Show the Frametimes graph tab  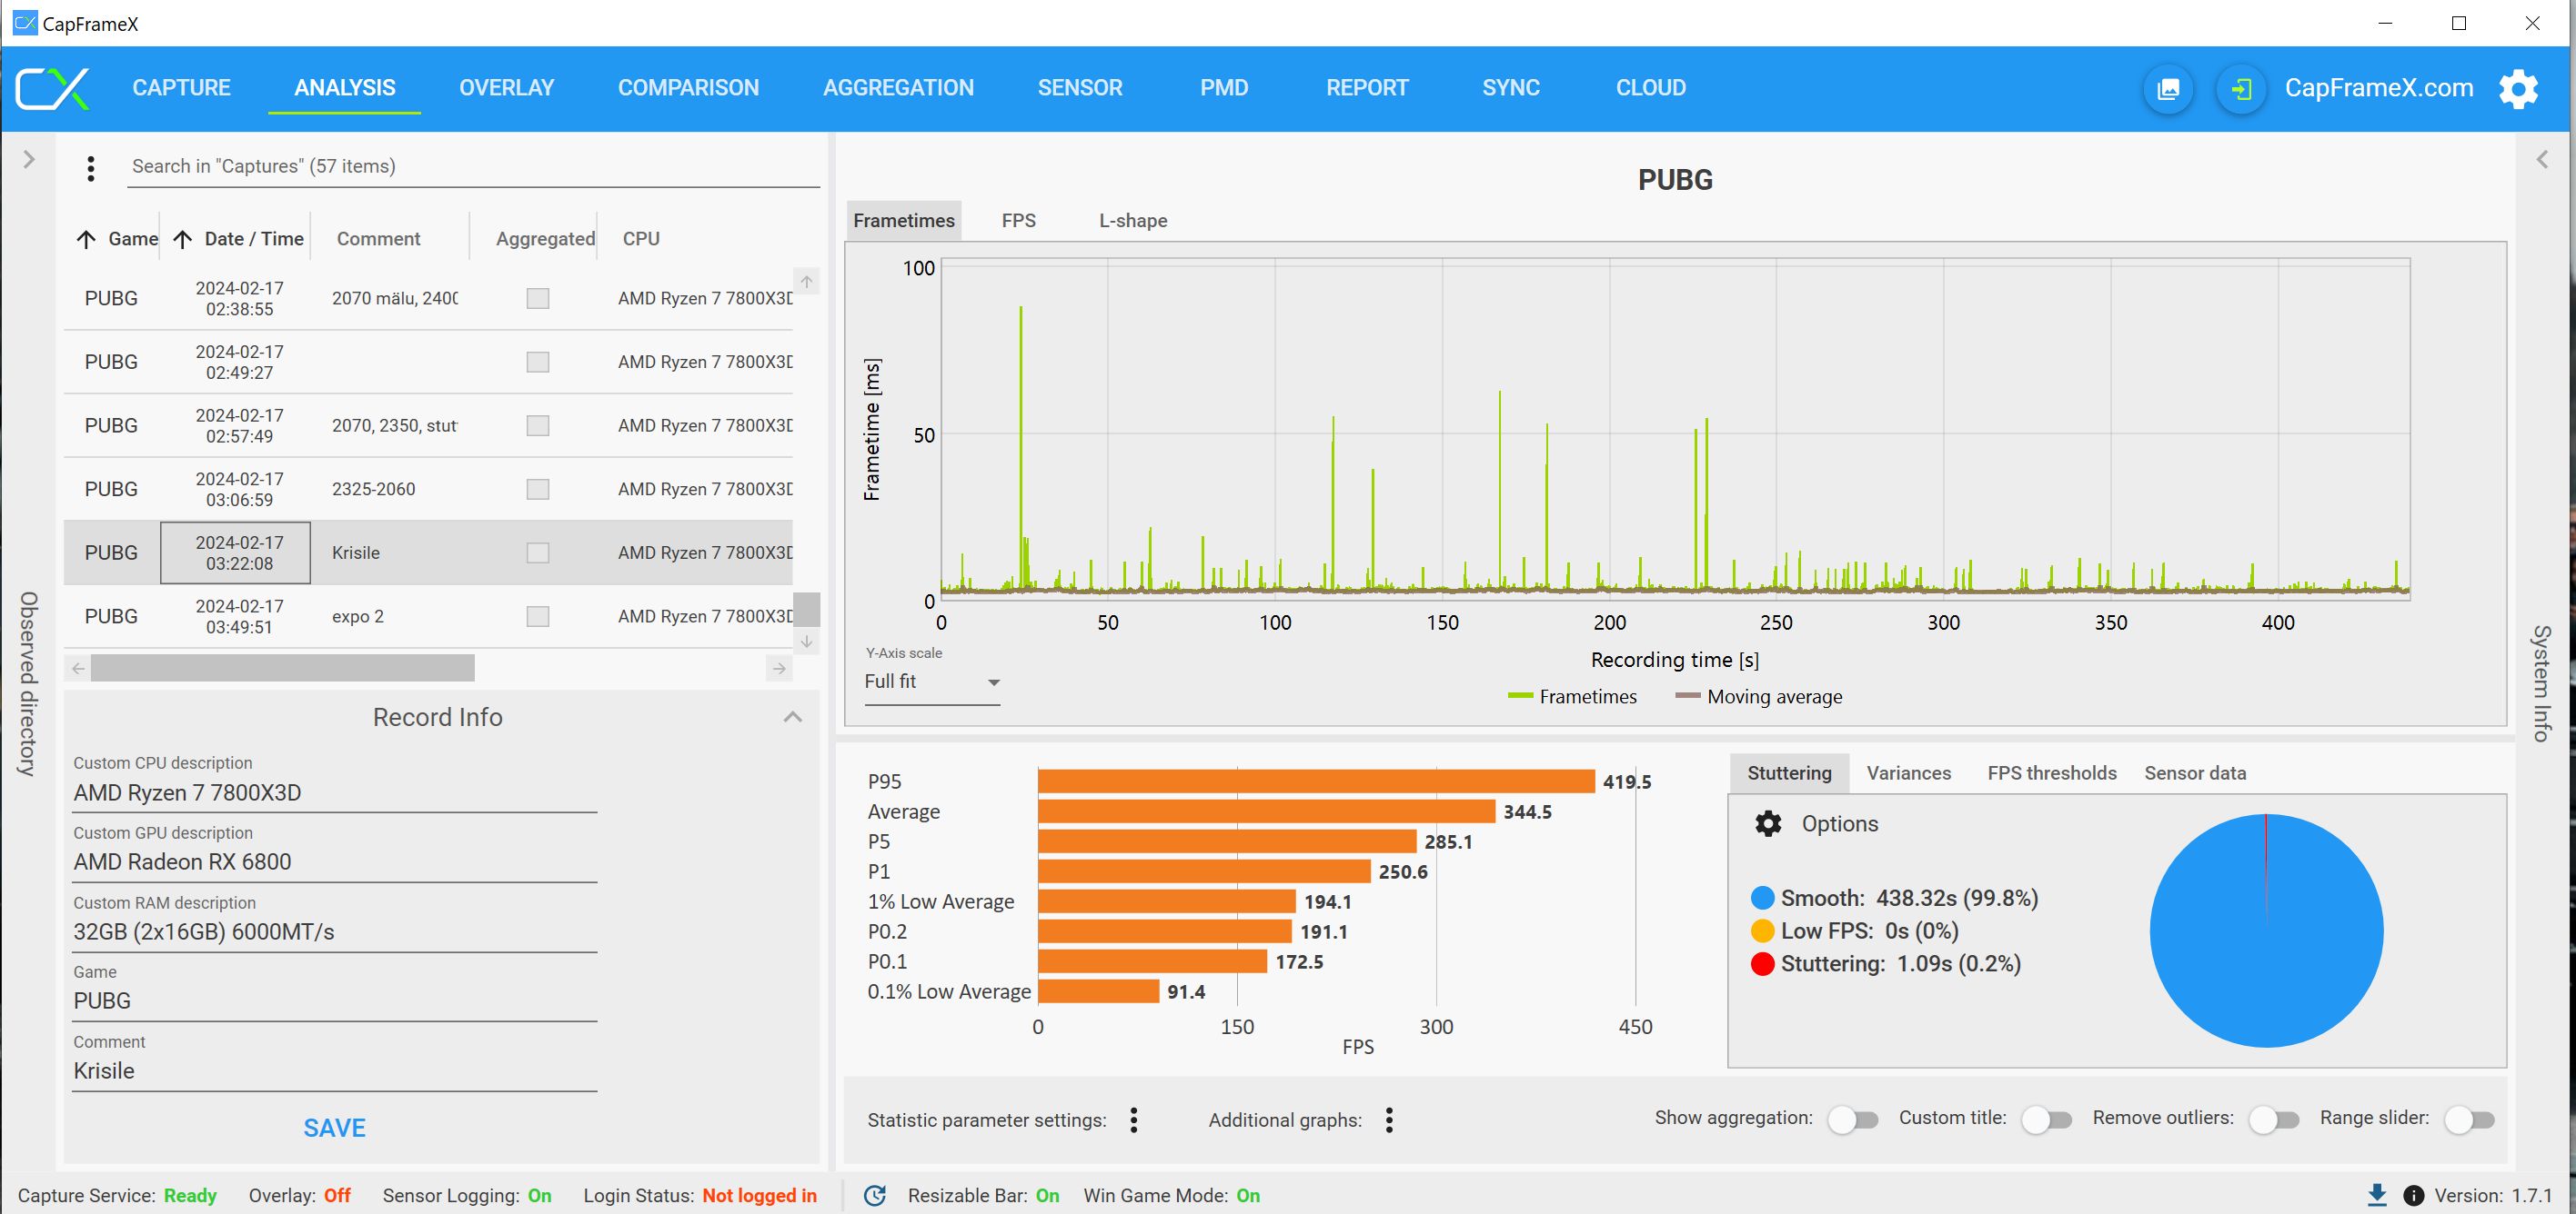pos(904,221)
